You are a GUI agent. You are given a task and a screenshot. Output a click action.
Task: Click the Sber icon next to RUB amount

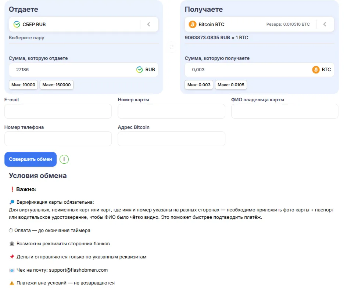pos(140,70)
